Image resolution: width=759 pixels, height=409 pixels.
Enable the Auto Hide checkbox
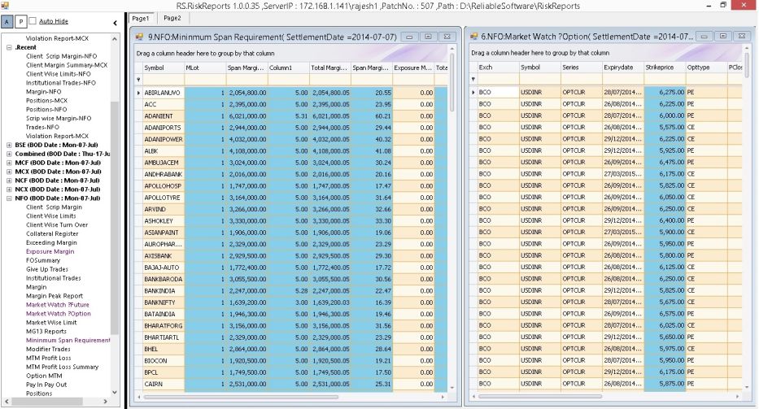click(x=33, y=21)
